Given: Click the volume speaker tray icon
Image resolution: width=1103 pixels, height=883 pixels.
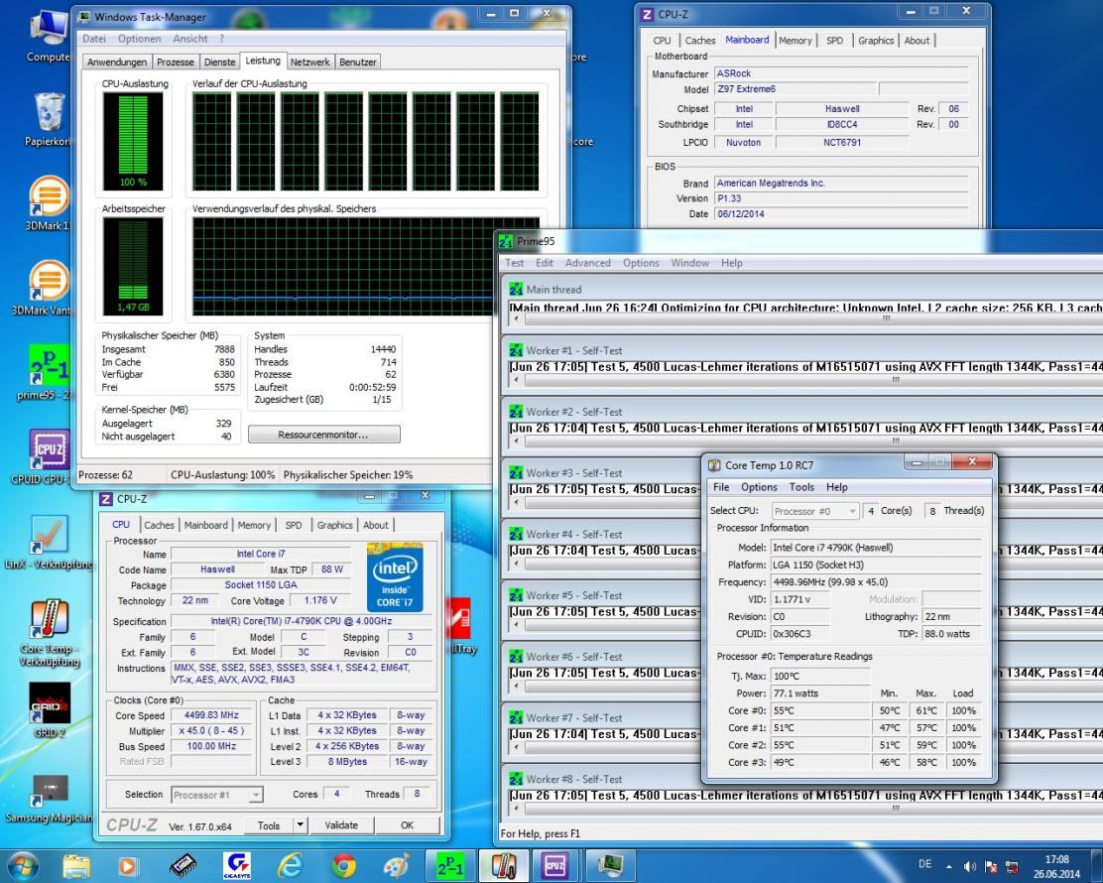Looking at the screenshot, I should point(970,867).
